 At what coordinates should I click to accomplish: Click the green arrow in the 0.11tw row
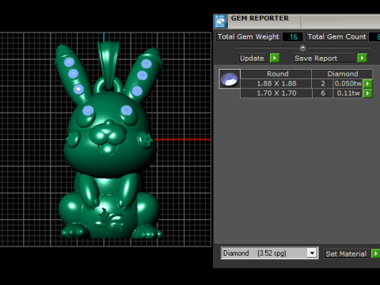(367, 93)
